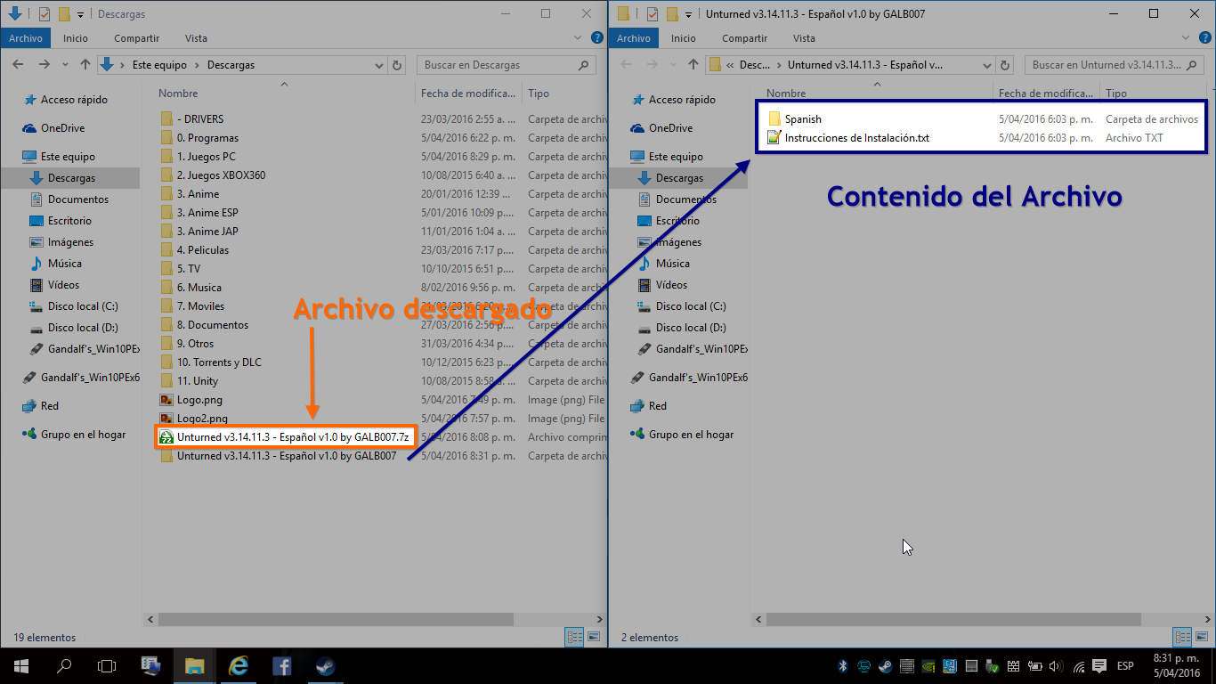The height and width of the screenshot is (684, 1216).
Task: Expand Este equipo breadcrumb chevron in Descargas
Action: [x=199, y=65]
